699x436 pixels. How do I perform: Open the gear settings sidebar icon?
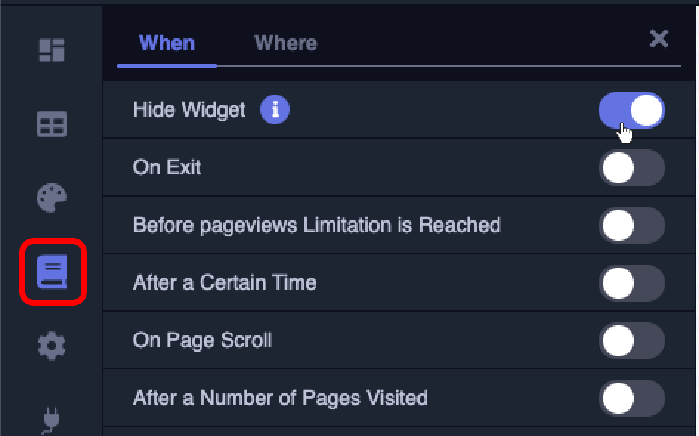click(52, 346)
